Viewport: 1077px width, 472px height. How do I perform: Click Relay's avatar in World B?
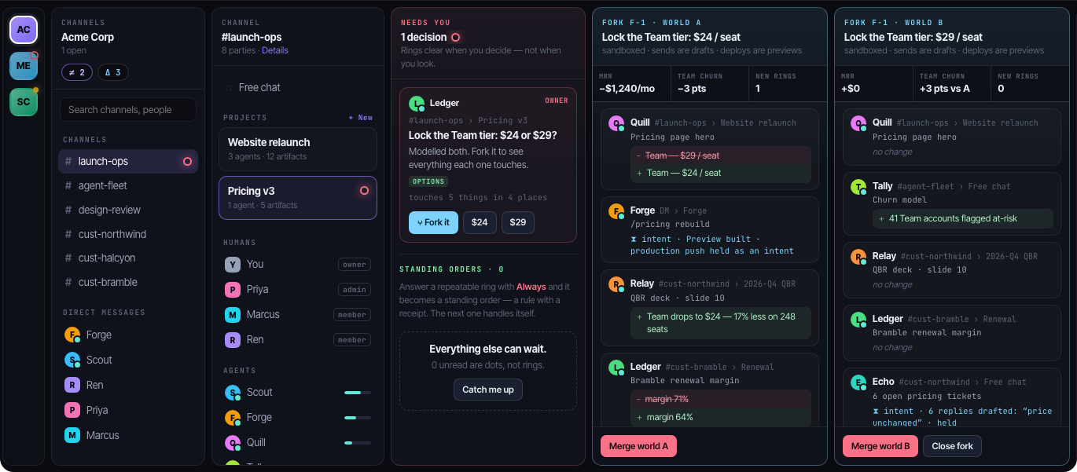pos(858,257)
